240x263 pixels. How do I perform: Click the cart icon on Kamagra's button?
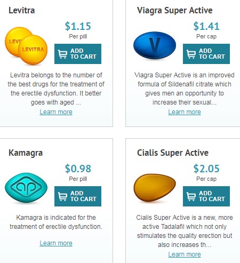tap(62, 196)
